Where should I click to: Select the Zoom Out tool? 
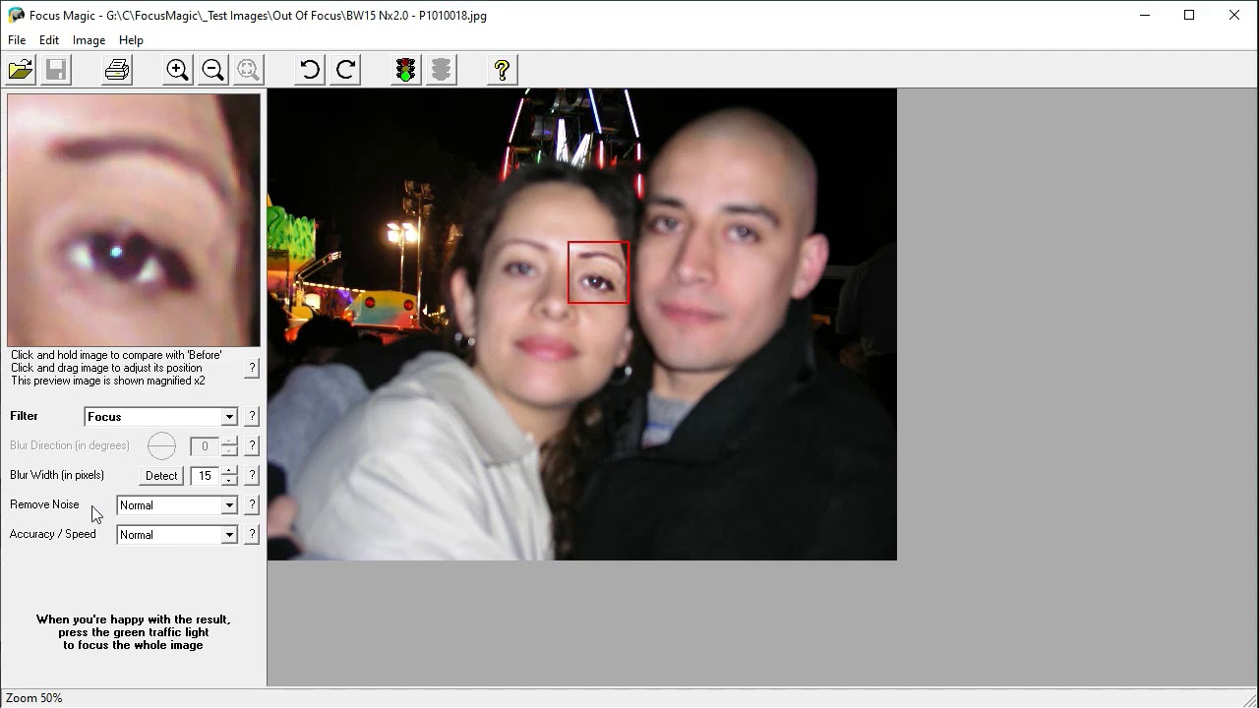pos(212,69)
